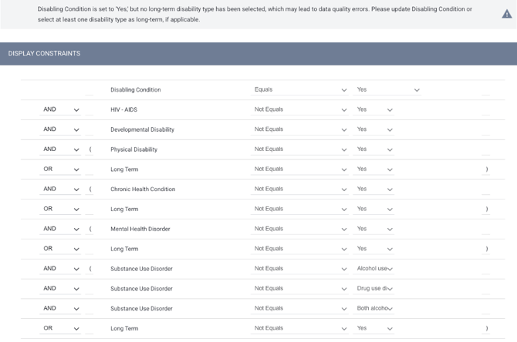
Task: Open the Alcohol use value dropdown
Action: pyautogui.click(x=374, y=269)
